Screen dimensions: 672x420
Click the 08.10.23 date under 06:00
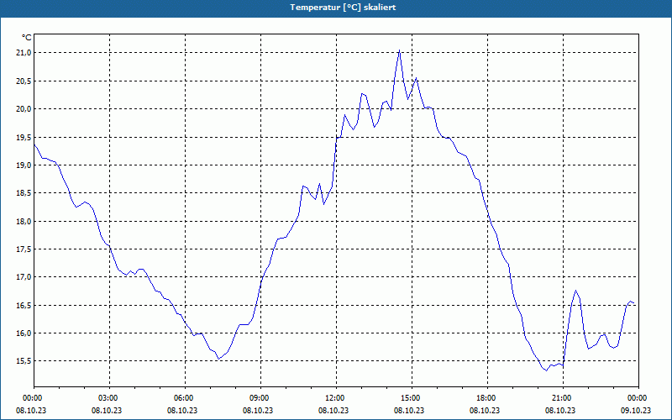[182, 411]
